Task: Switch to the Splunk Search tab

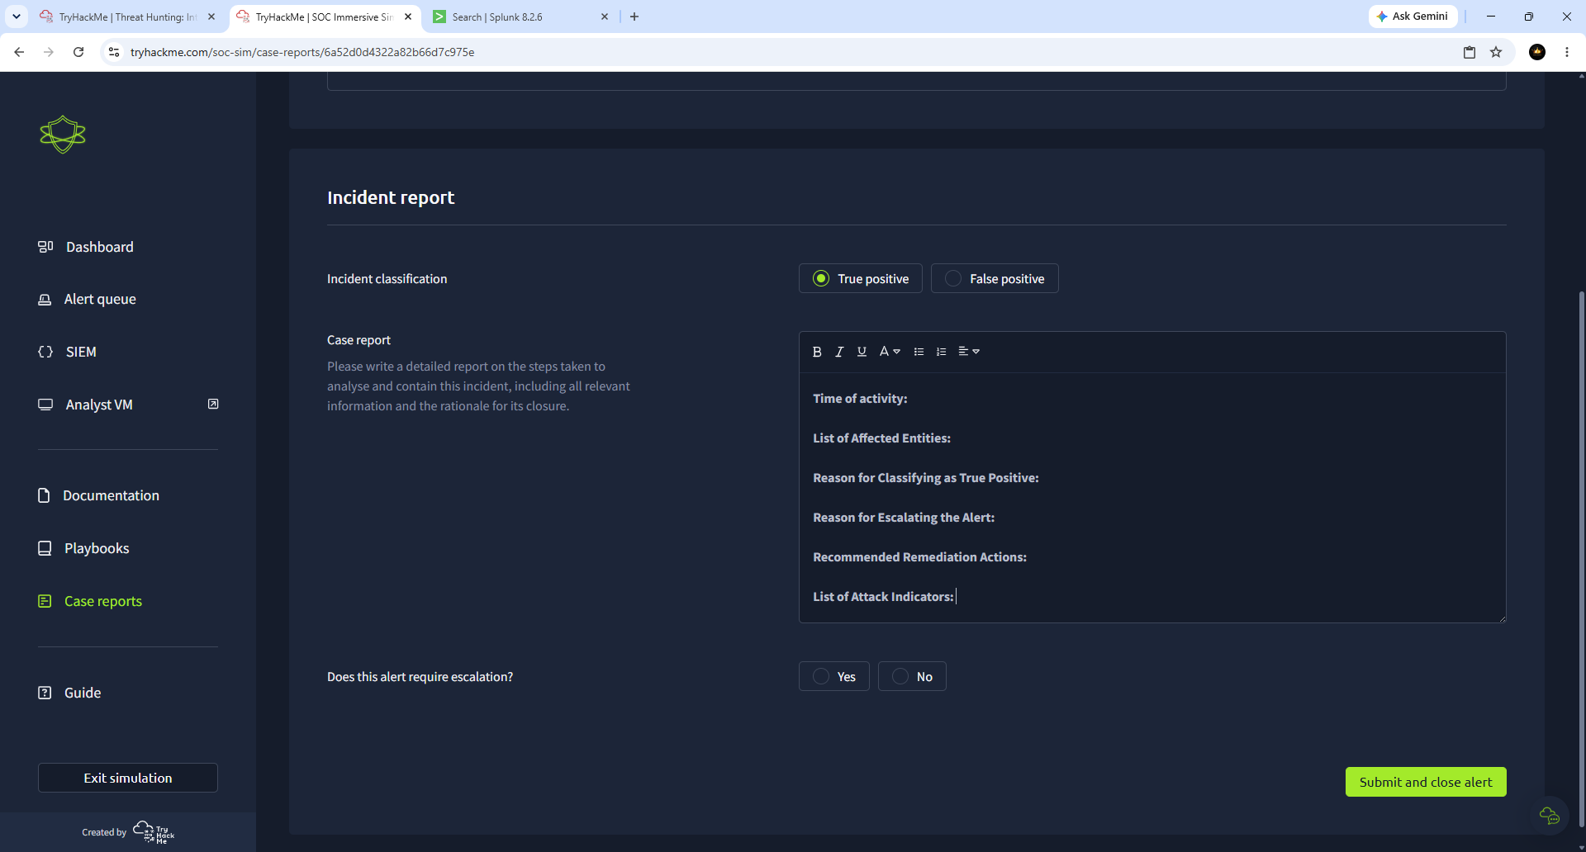Action: pyautogui.click(x=520, y=17)
